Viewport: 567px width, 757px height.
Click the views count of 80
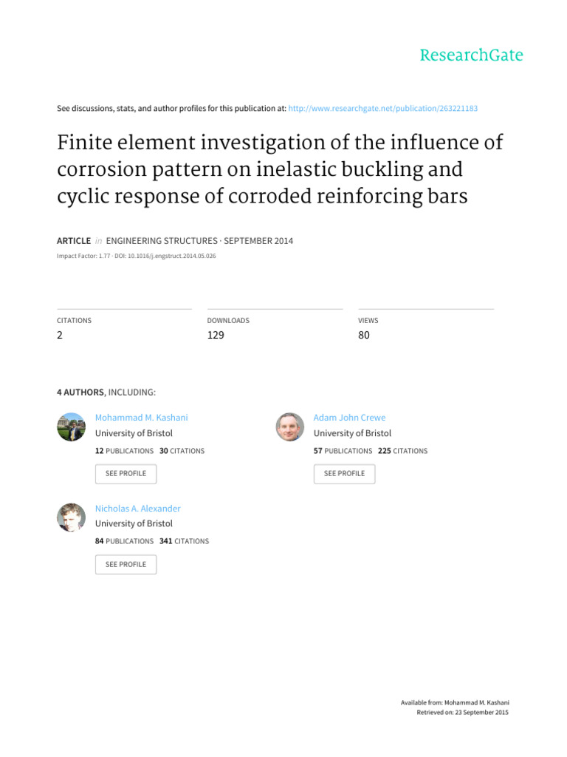click(364, 335)
